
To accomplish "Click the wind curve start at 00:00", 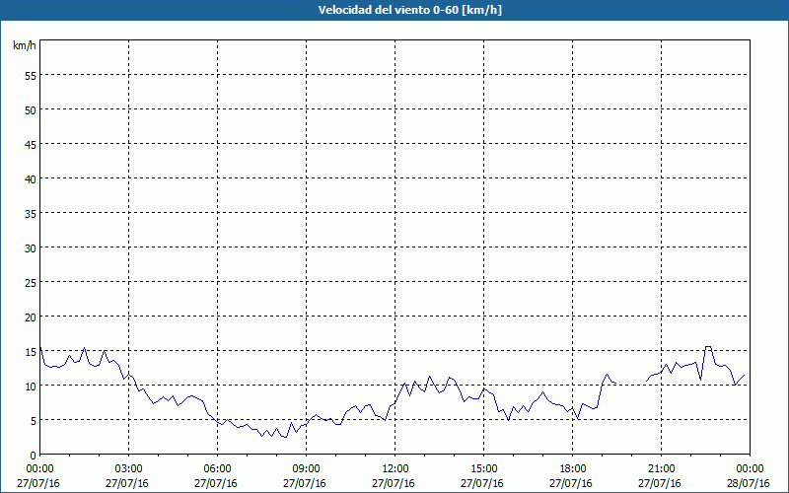I will pyautogui.click(x=40, y=348).
